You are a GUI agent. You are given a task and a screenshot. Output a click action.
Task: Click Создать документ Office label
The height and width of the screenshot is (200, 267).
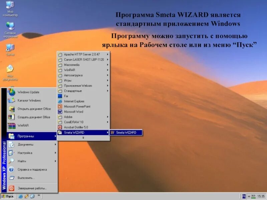pyautogui.click(x=34, y=117)
